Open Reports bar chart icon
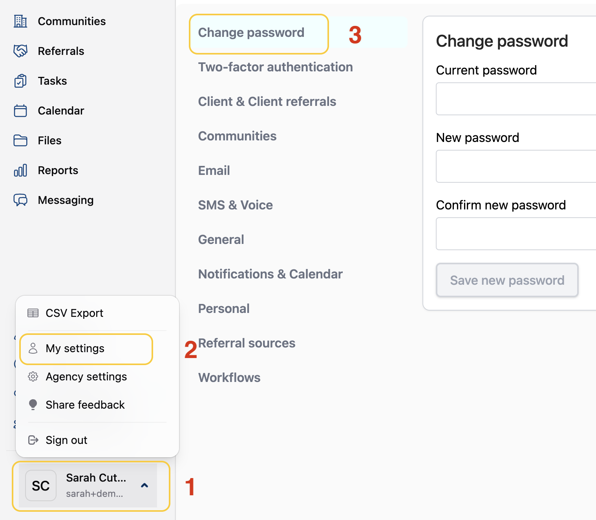Image resolution: width=596 pixels, height=520 pixels. coord(20,170)
